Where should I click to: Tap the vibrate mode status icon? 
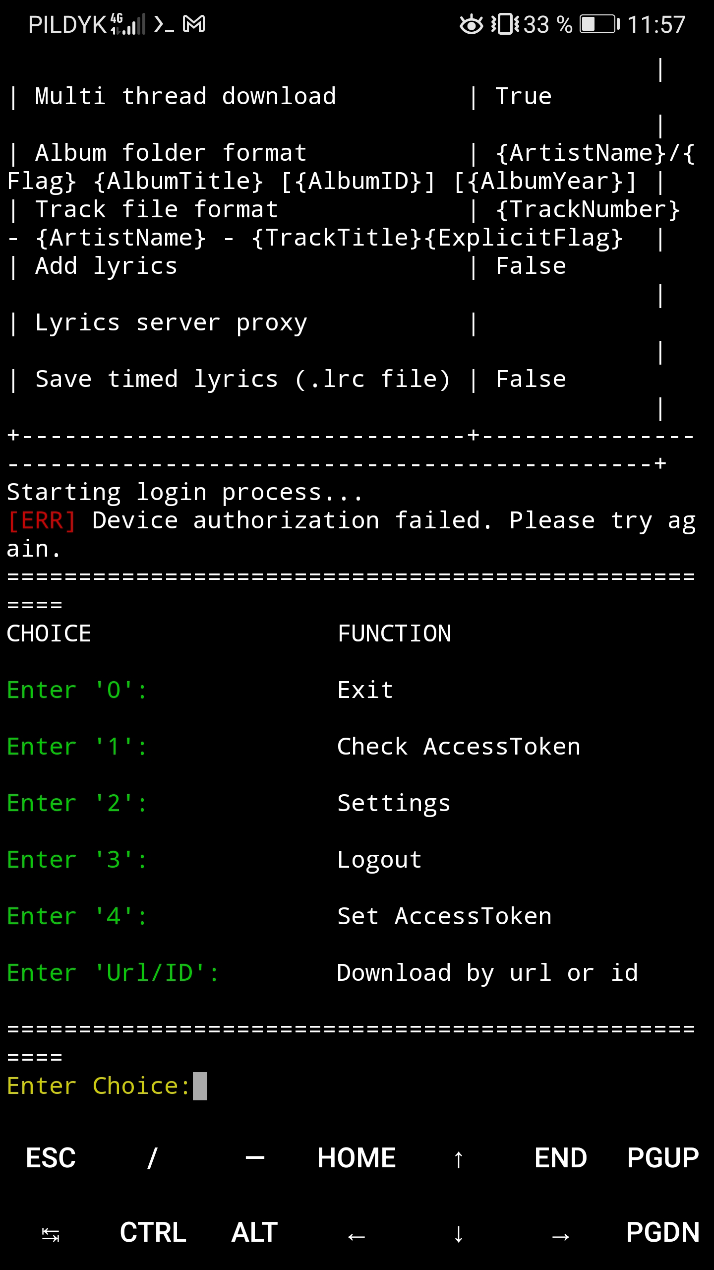(504, 23)
